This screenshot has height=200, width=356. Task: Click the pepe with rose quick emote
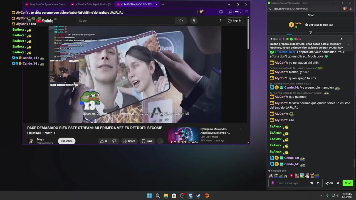point(317,176)
